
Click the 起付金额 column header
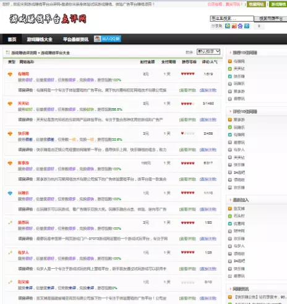tap(147, 62)
